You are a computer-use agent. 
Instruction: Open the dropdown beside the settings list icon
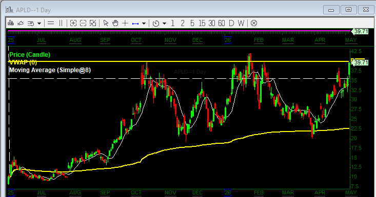point(39,24)
